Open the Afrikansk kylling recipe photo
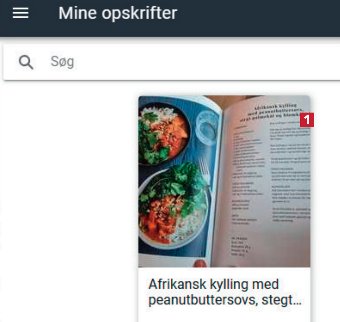340x322 pixels. coord(224,181)
